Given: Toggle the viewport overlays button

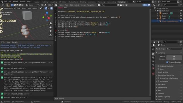Looking at the screenshot, I should [x=51, y=8].
